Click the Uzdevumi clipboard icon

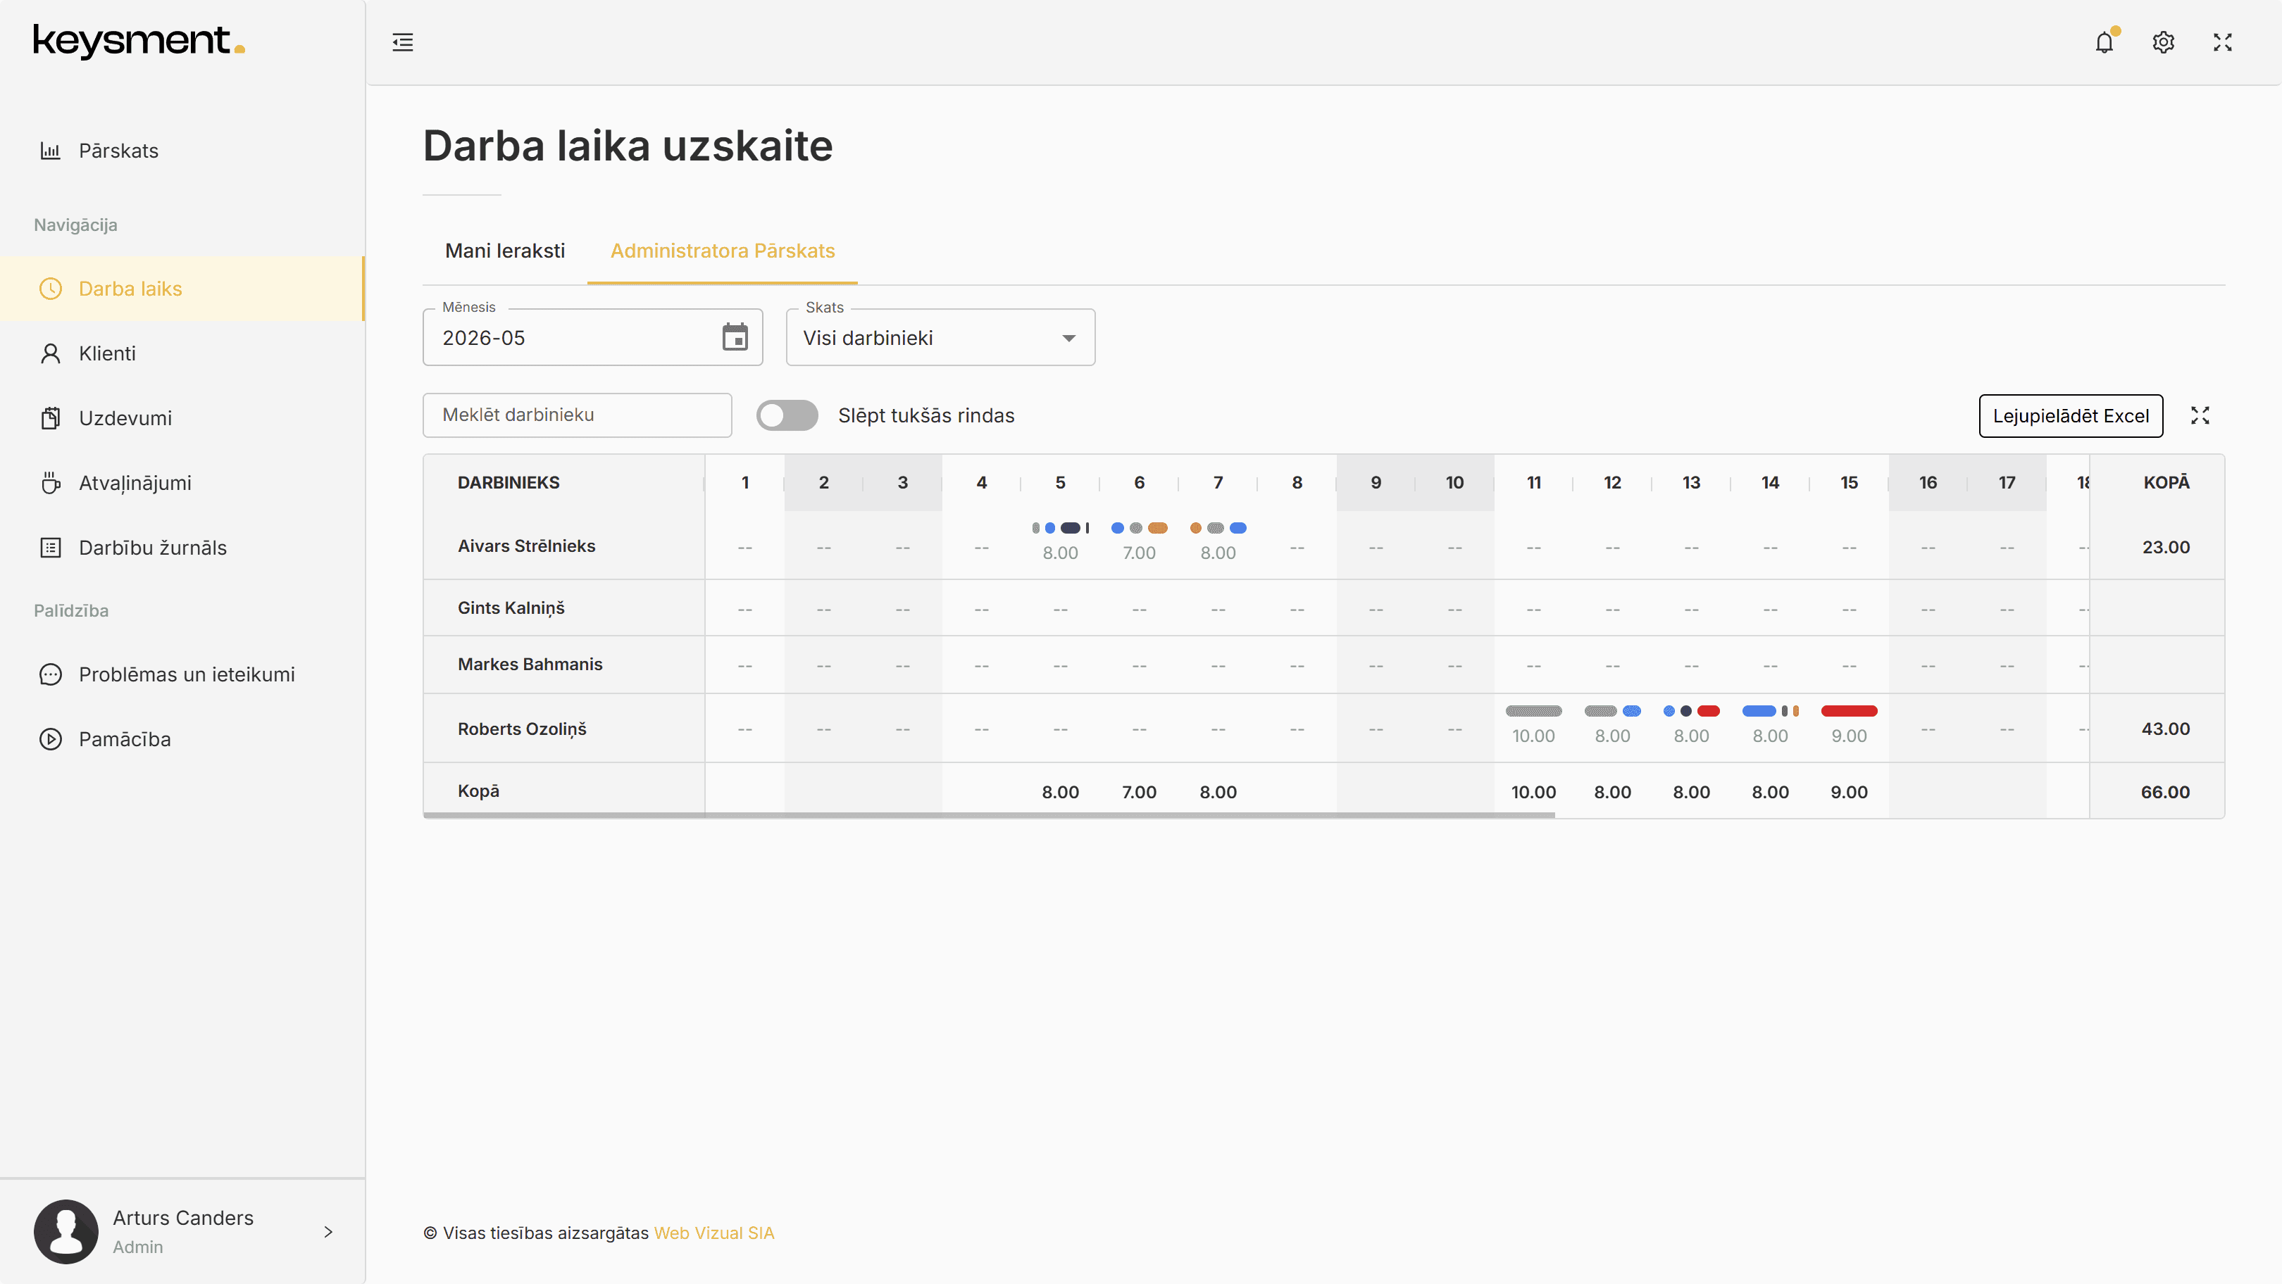[51, 418]
